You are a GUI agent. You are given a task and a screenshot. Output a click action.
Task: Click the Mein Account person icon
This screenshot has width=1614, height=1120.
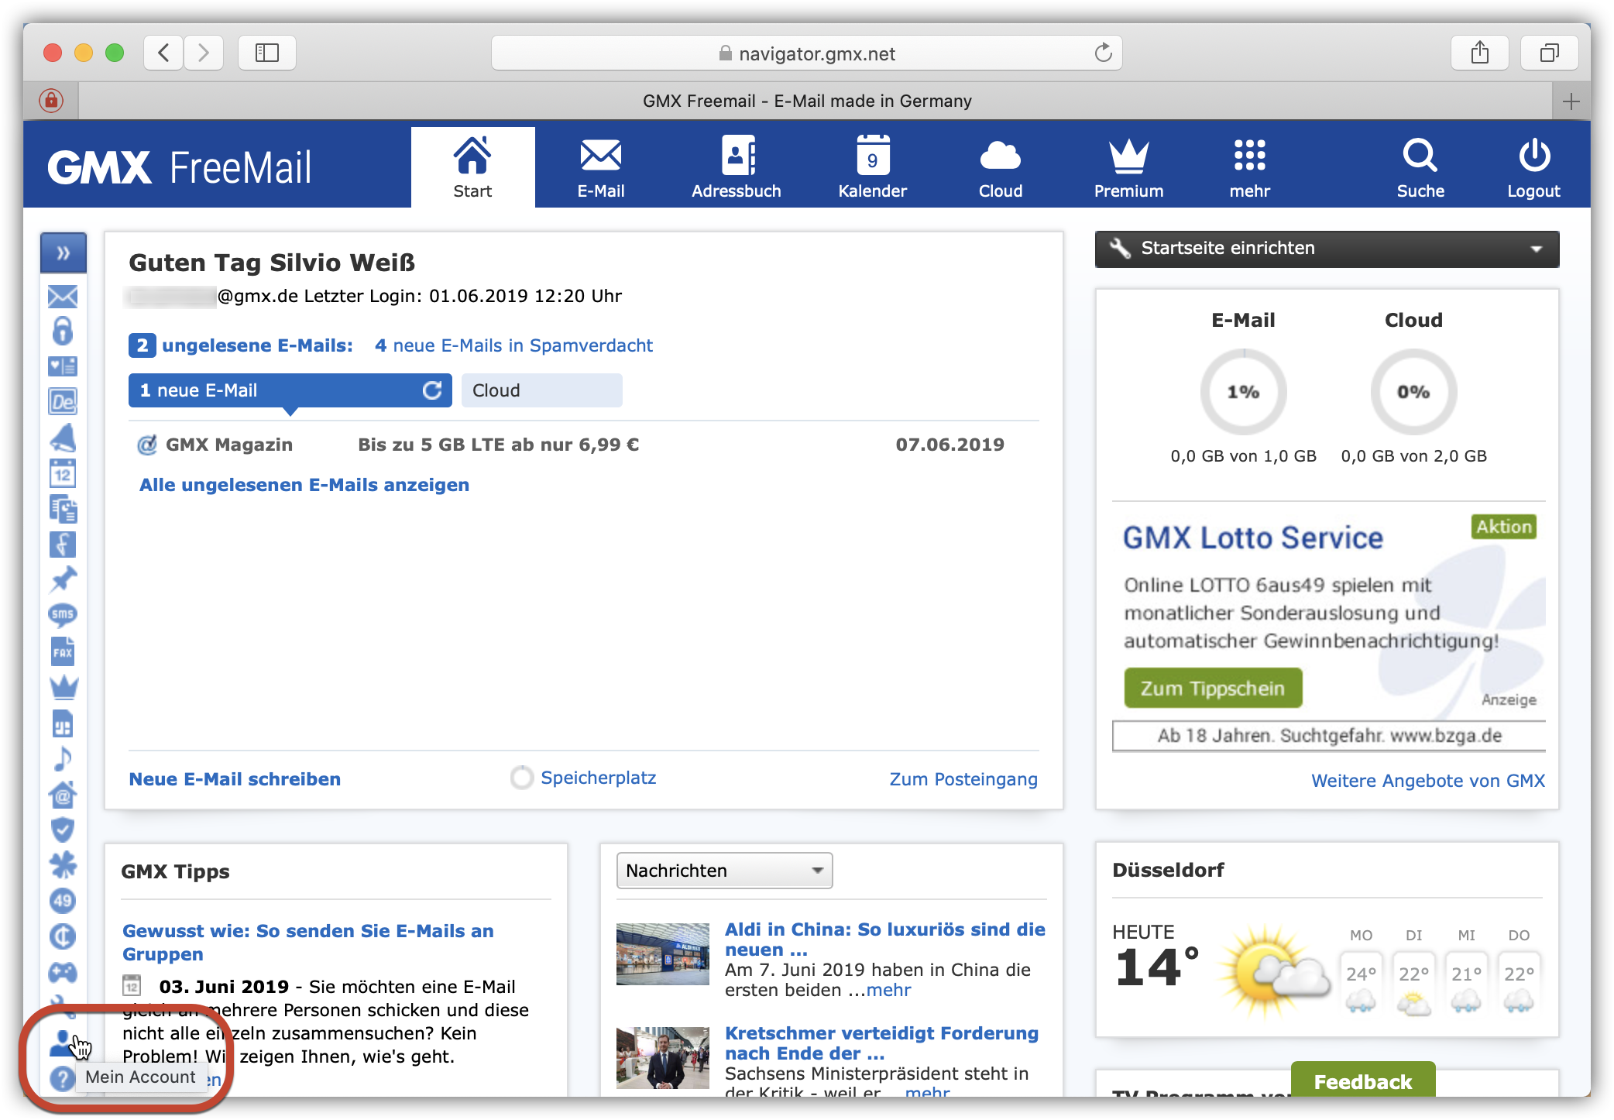(62, 1043)
